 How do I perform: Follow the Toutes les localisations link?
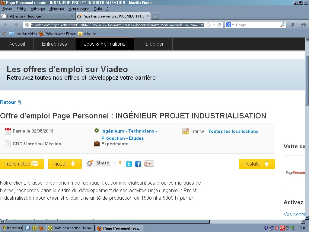coord(233,131)
